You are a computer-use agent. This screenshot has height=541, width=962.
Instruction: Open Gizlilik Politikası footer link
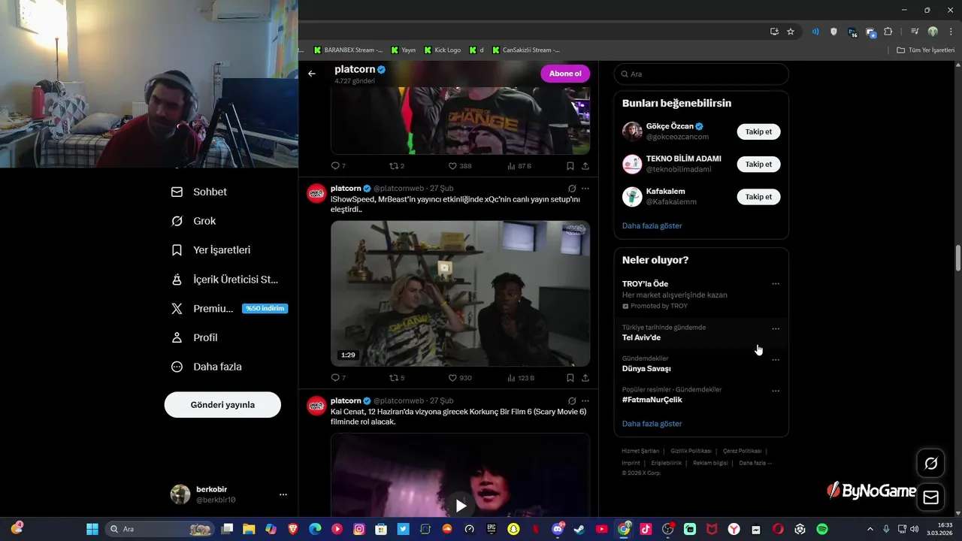[x=691, y=451]
